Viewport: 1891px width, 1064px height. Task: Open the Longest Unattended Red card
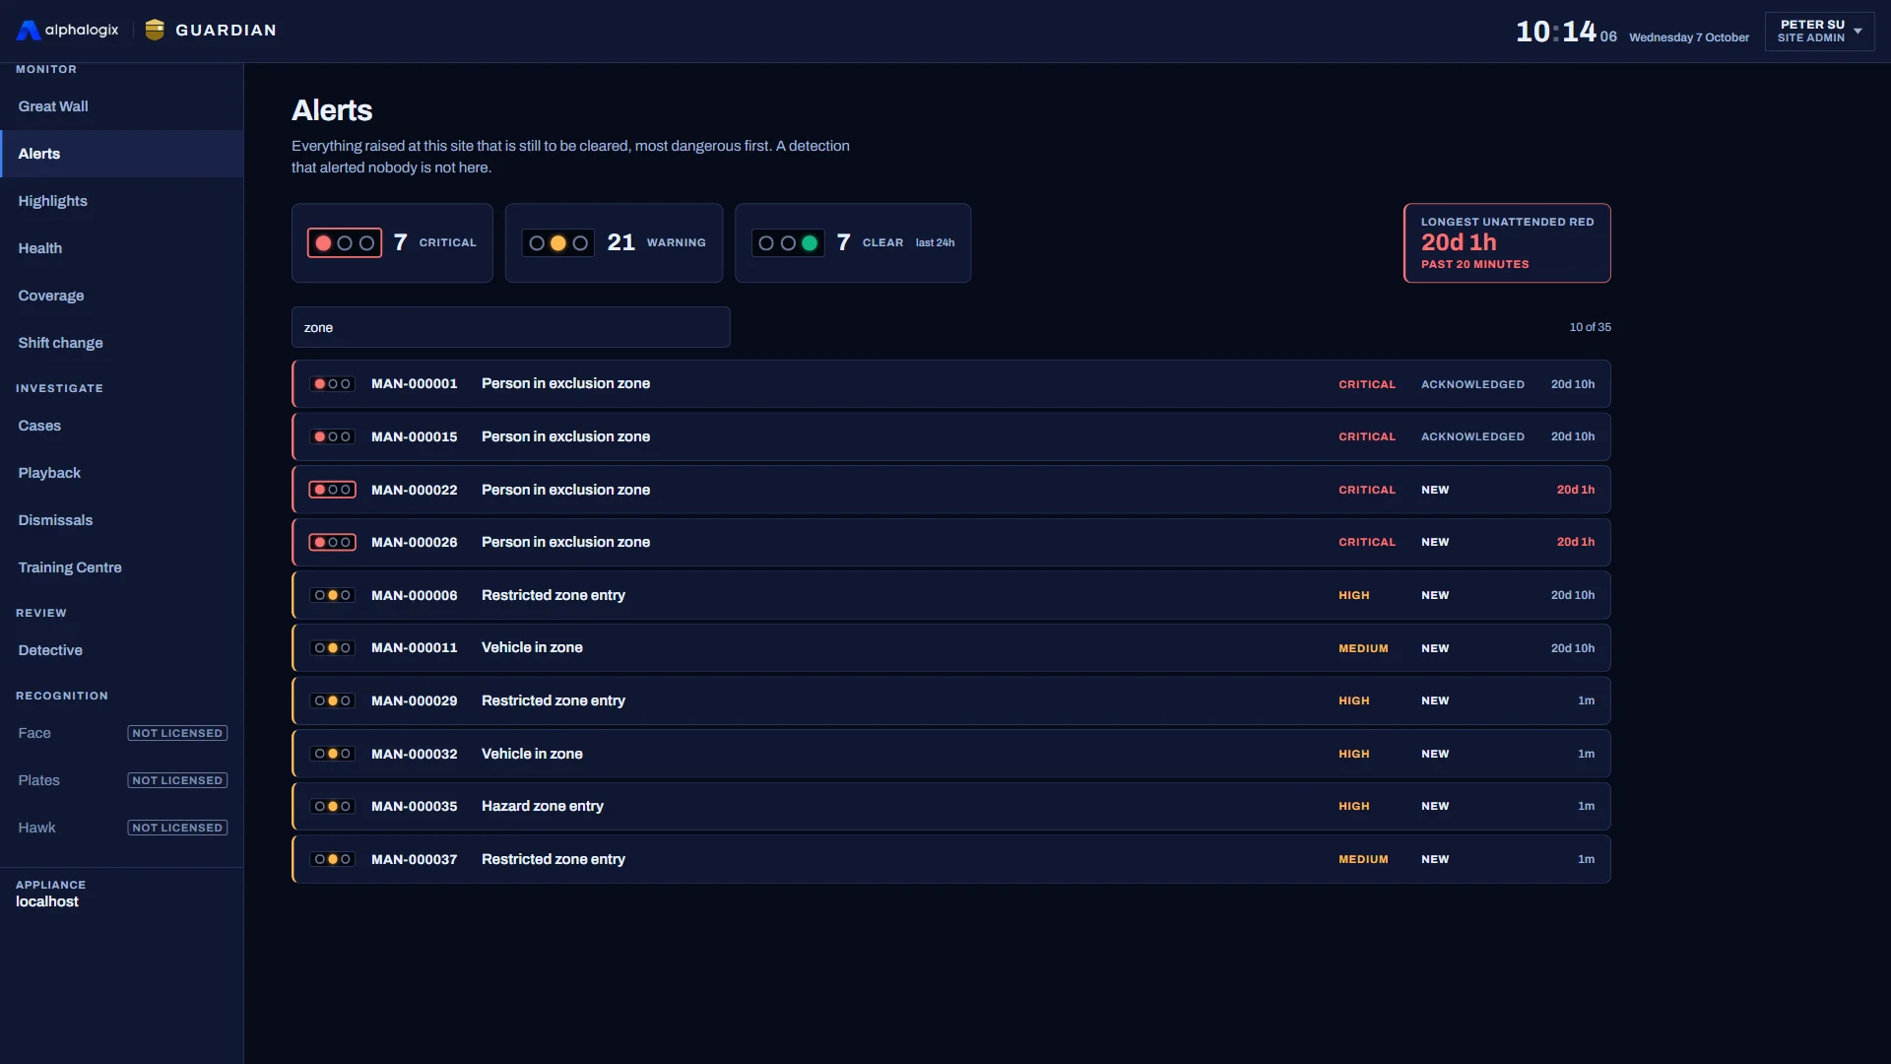click(1507, 243)
